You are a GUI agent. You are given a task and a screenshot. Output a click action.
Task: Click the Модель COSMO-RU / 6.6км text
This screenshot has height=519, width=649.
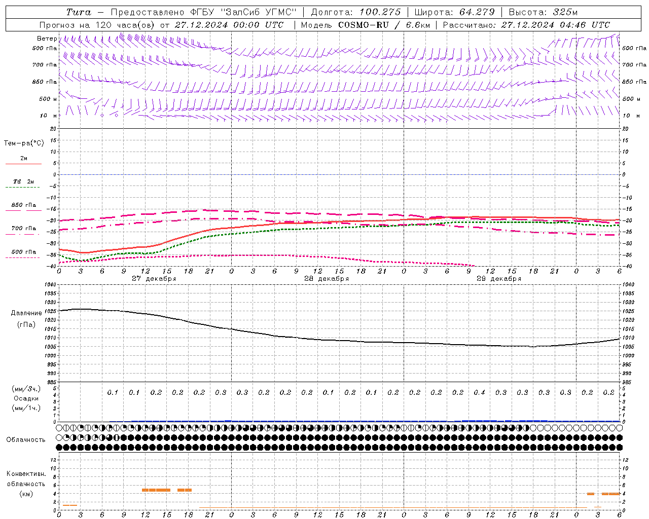365,25
